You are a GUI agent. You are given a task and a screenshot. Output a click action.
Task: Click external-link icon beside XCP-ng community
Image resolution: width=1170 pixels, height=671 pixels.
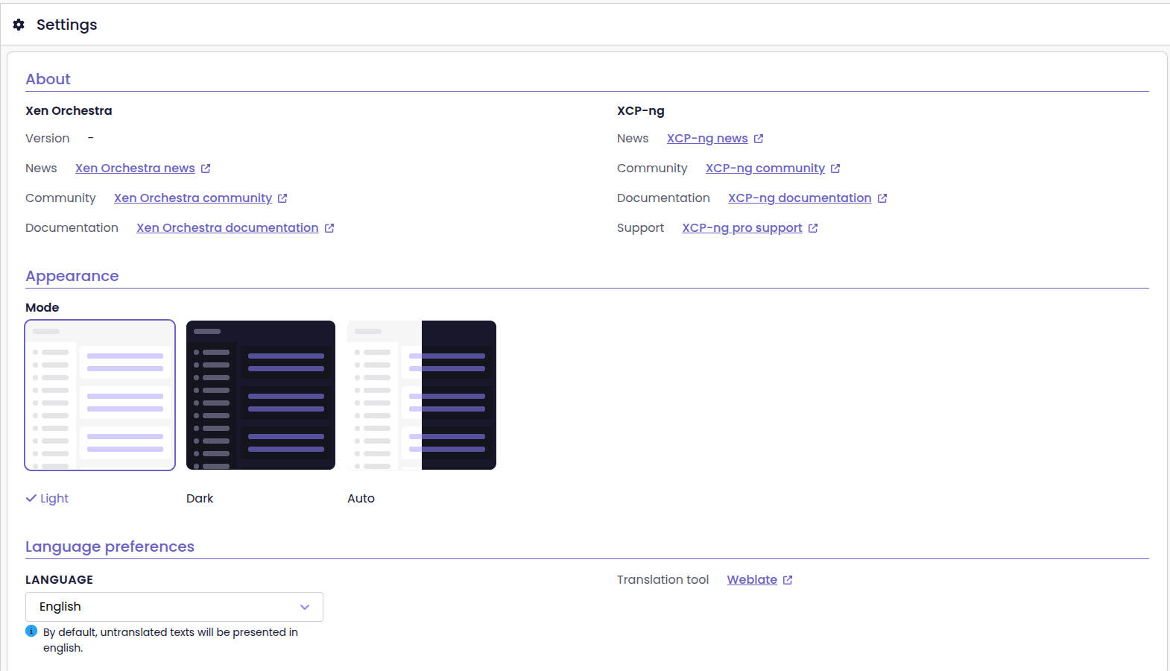[835, 168]
